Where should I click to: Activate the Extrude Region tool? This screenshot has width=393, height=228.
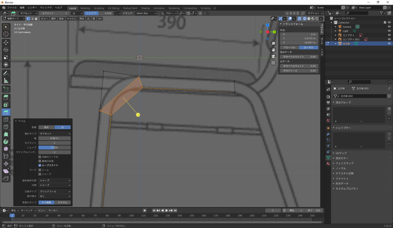point(6,97)
